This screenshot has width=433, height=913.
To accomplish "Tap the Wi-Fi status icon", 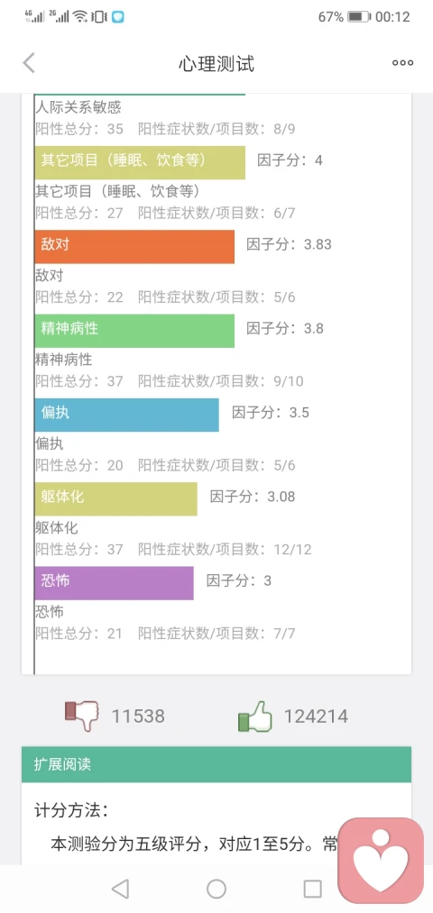I will [80, 16].
